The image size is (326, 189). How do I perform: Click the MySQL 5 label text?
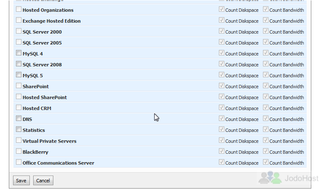[33, 76]
